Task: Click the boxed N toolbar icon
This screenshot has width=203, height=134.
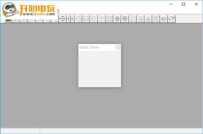Action: [x=109, y=19]
